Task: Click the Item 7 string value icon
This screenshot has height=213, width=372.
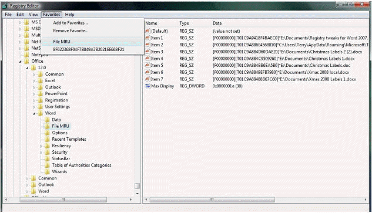Action: (148, 79)
